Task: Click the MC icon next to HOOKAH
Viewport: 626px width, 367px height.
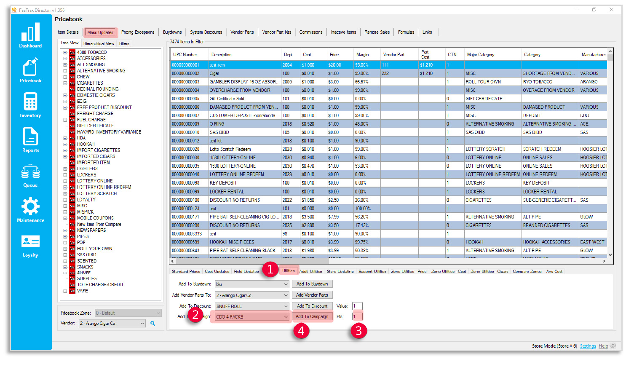Action: pos(72,144)
